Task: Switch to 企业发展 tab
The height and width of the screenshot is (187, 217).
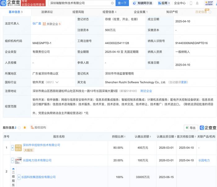Action: (x=141, y=12)
